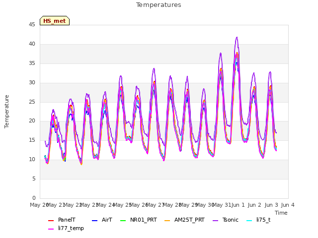This screenshot has height=238, width=318.
Task: Click the Temperatures chart title
Action: (x=159, y=5)
